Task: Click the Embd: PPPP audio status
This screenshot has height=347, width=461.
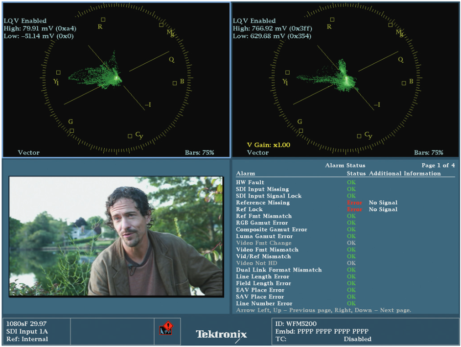Action: pyautogui.click(x=322, y=331)
